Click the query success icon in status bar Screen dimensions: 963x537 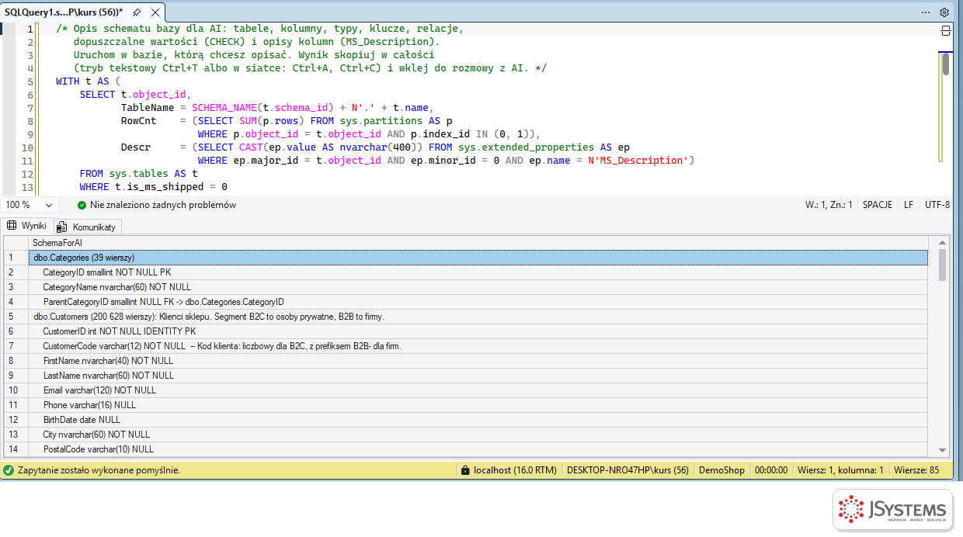(x=9, y=470)
